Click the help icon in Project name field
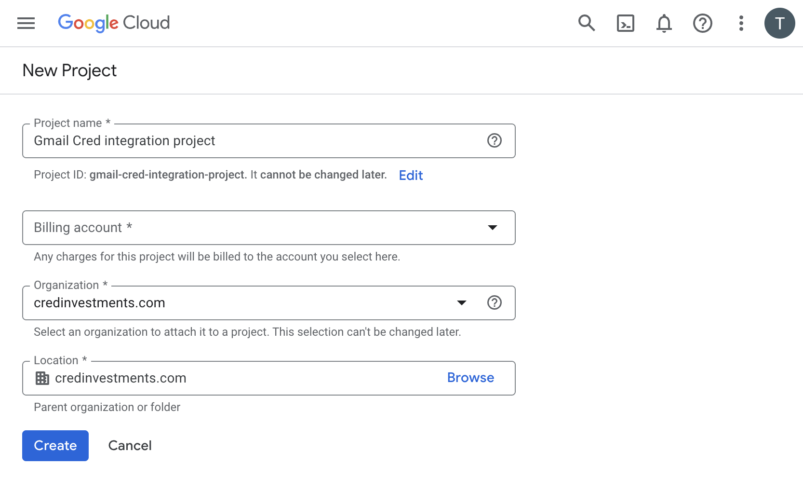803x493 pixels. (x=495, y=140)
